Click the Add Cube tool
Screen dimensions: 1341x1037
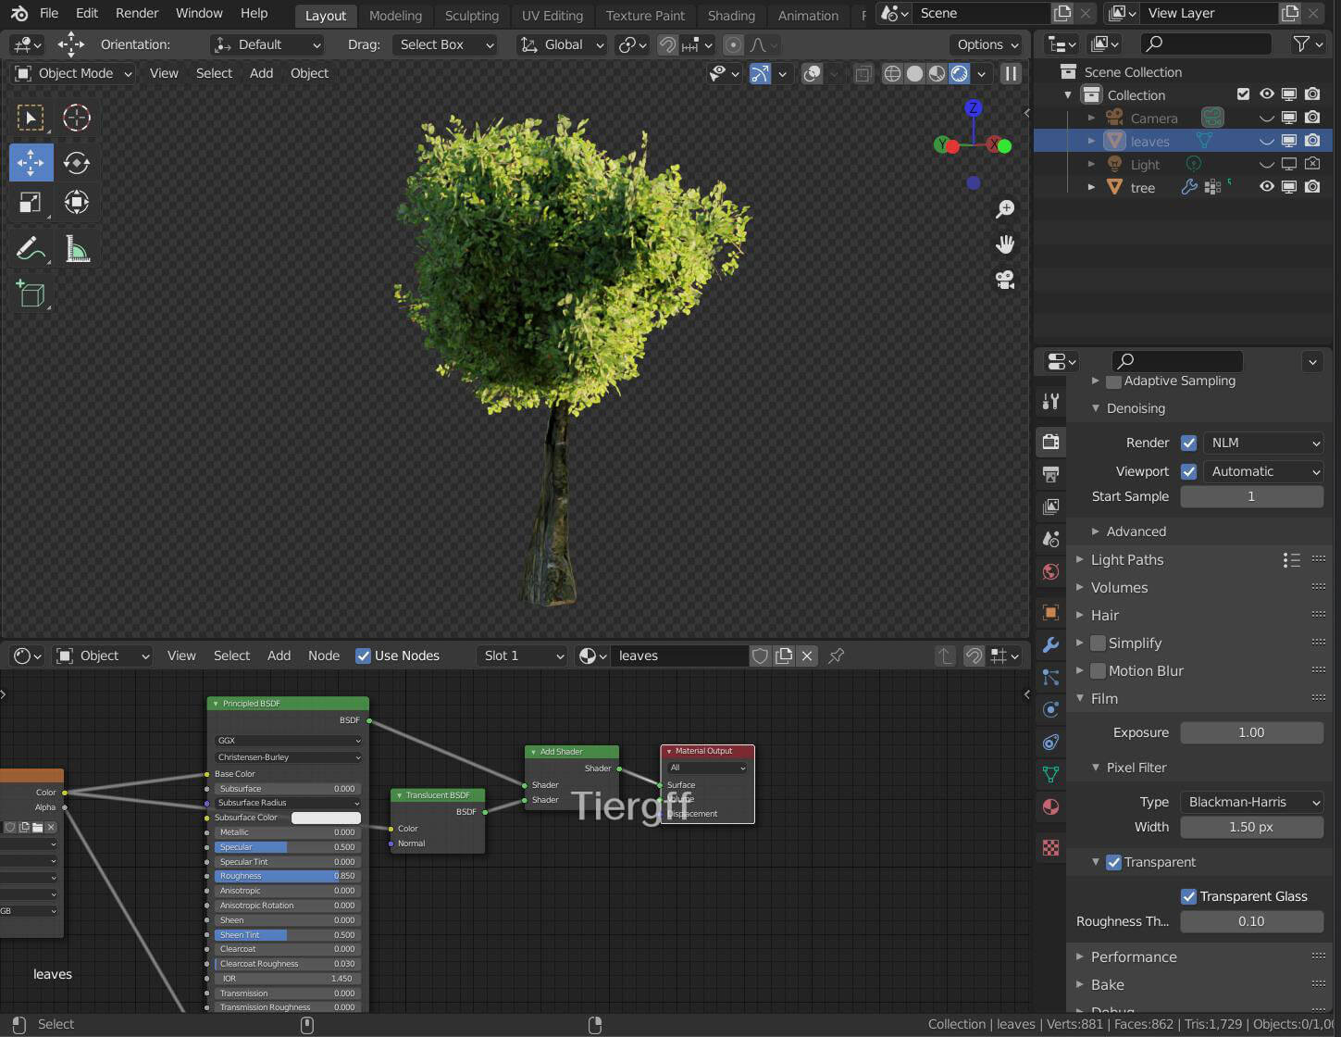[30, 294]
